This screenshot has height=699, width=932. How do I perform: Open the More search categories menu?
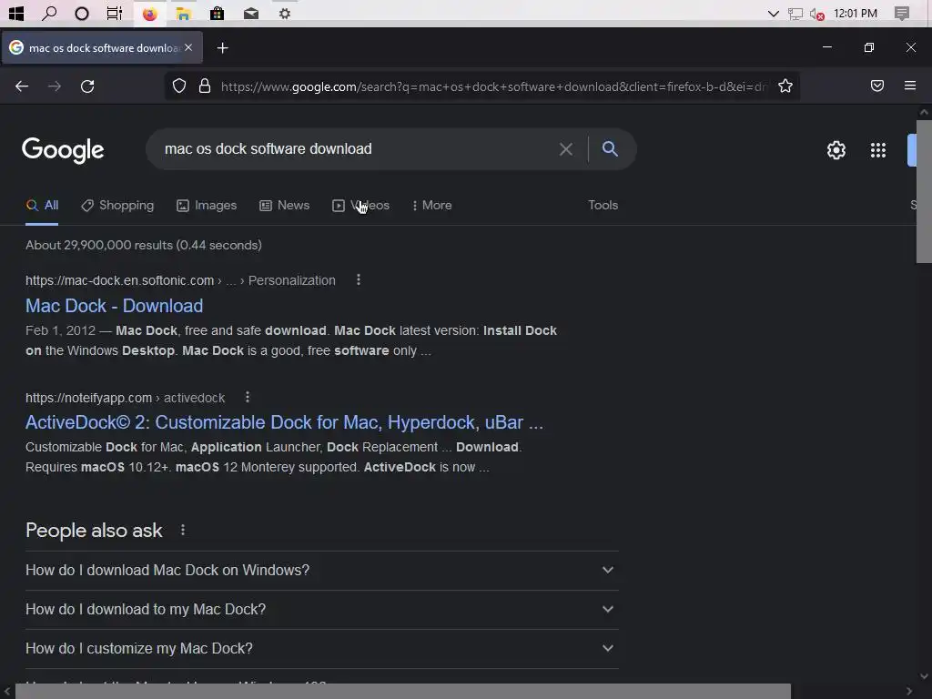(432, 206)
